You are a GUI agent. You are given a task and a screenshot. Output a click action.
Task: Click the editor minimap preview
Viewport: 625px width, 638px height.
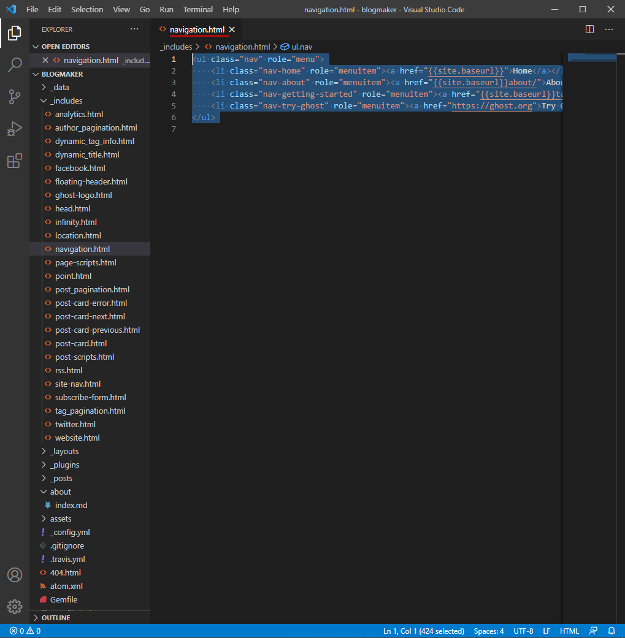pyautogui.click(x=592, y=58)
